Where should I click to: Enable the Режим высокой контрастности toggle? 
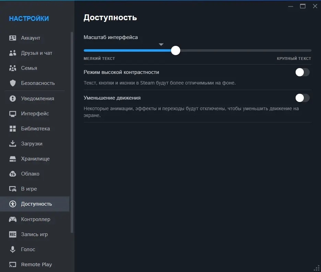coord(302,72)
